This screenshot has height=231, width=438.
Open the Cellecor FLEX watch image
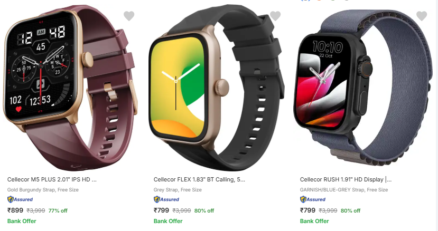(x=217, y=88)
